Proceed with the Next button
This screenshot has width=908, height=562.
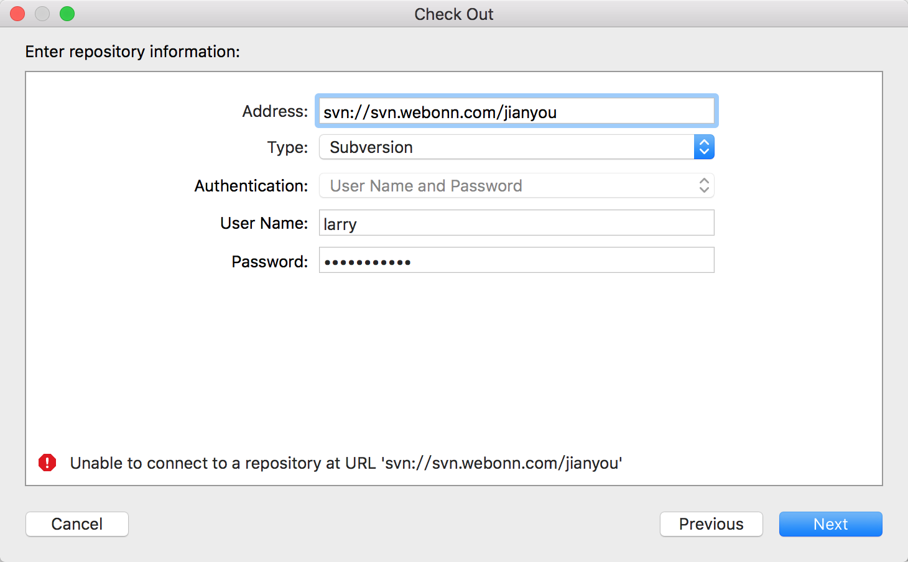point(830,524)
